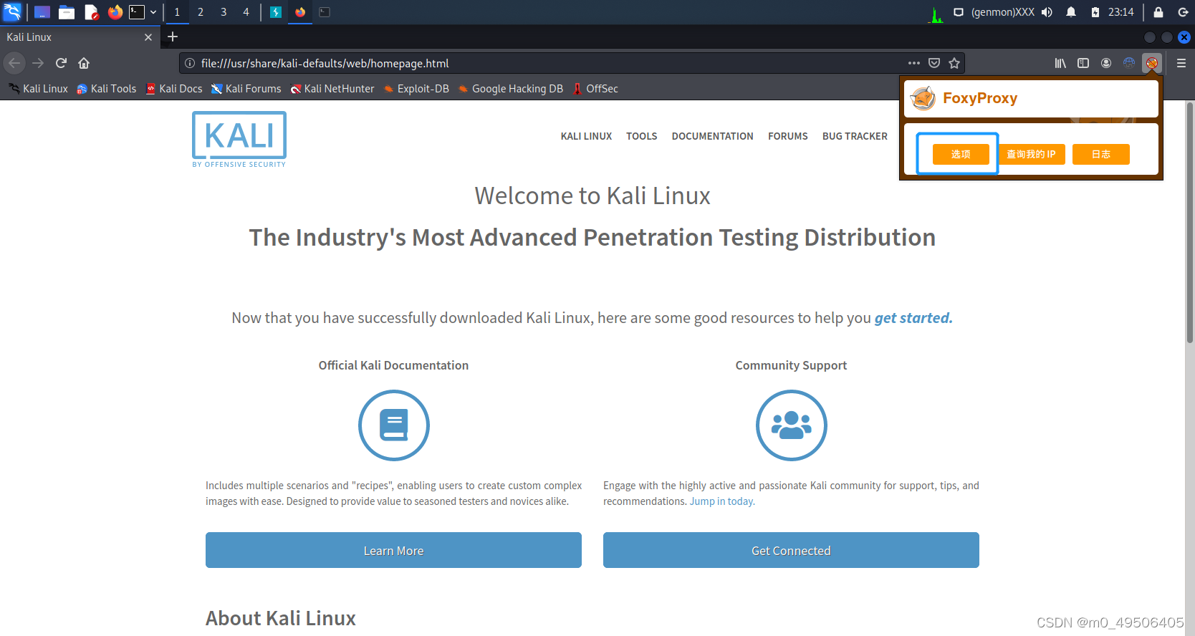Click the 选项 options button in FoxyProxy

(x=961, y=154)
